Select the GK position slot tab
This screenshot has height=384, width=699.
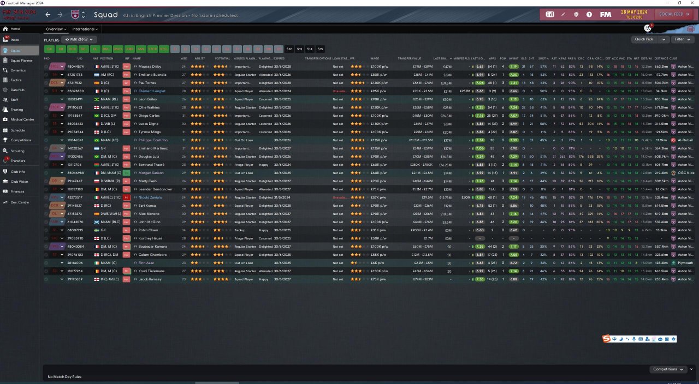click(50, 49)
